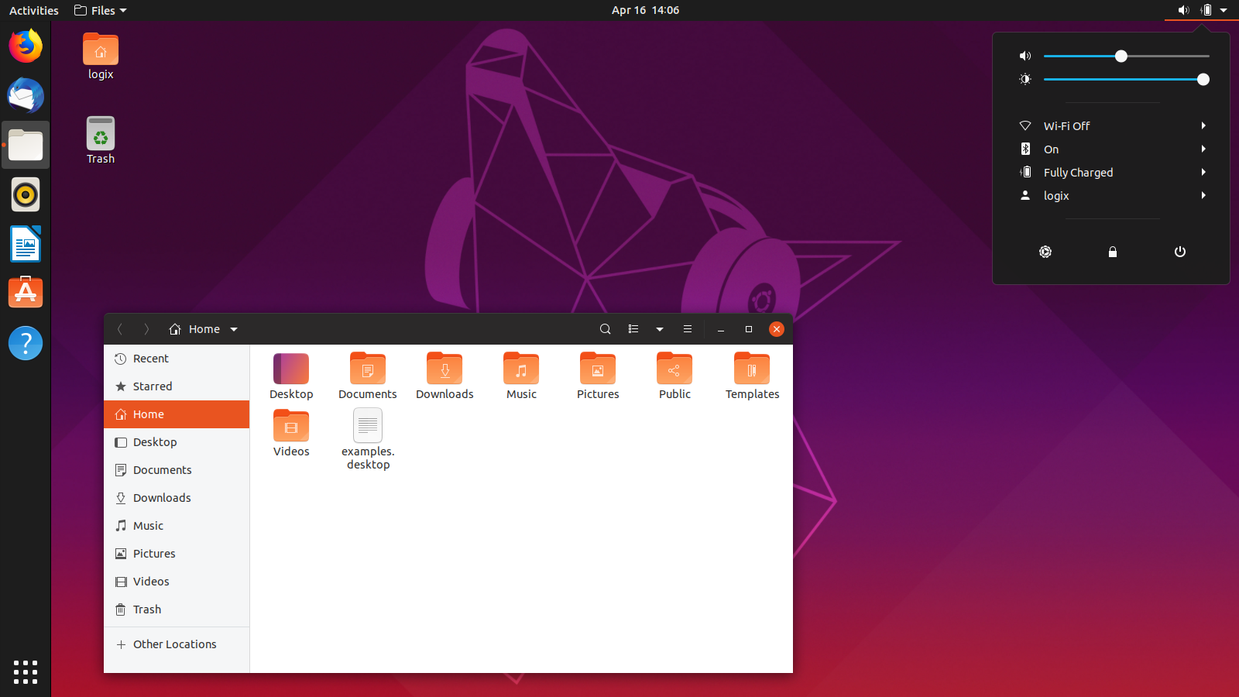Open Rhythmbox from the dock

coord(26,194)
